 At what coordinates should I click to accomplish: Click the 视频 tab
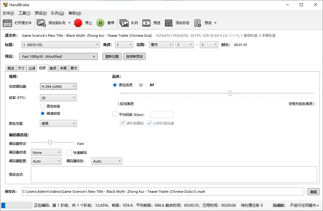[42, 68]
